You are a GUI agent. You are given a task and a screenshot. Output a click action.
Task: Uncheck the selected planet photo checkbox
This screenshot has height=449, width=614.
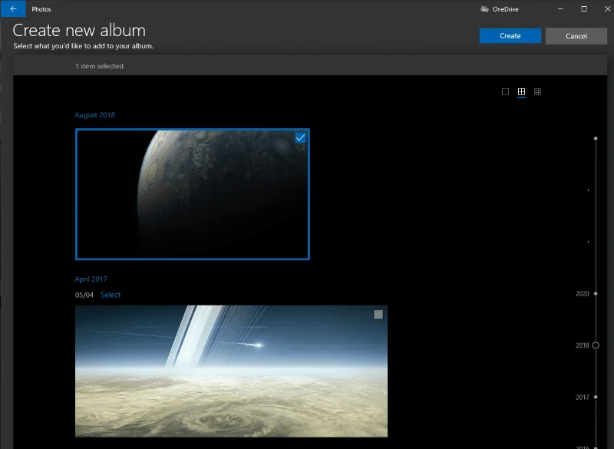pyautogui.click(x=300, y=138)
